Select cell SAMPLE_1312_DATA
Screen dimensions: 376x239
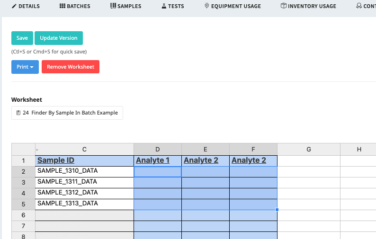tap(84, 194)
